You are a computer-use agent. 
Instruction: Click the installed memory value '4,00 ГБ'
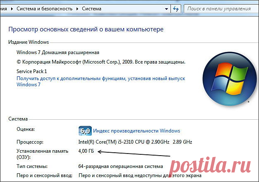[86, 151]
